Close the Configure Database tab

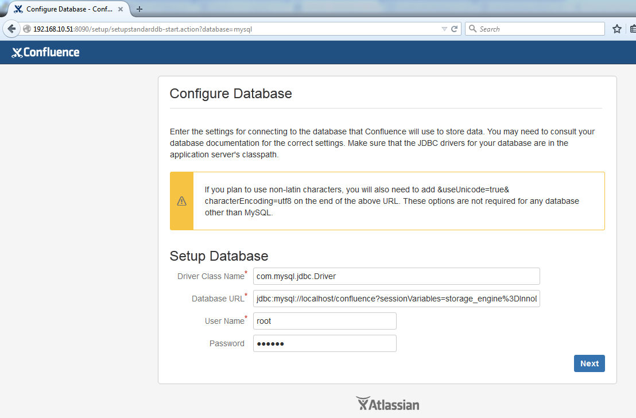point(121,9)
